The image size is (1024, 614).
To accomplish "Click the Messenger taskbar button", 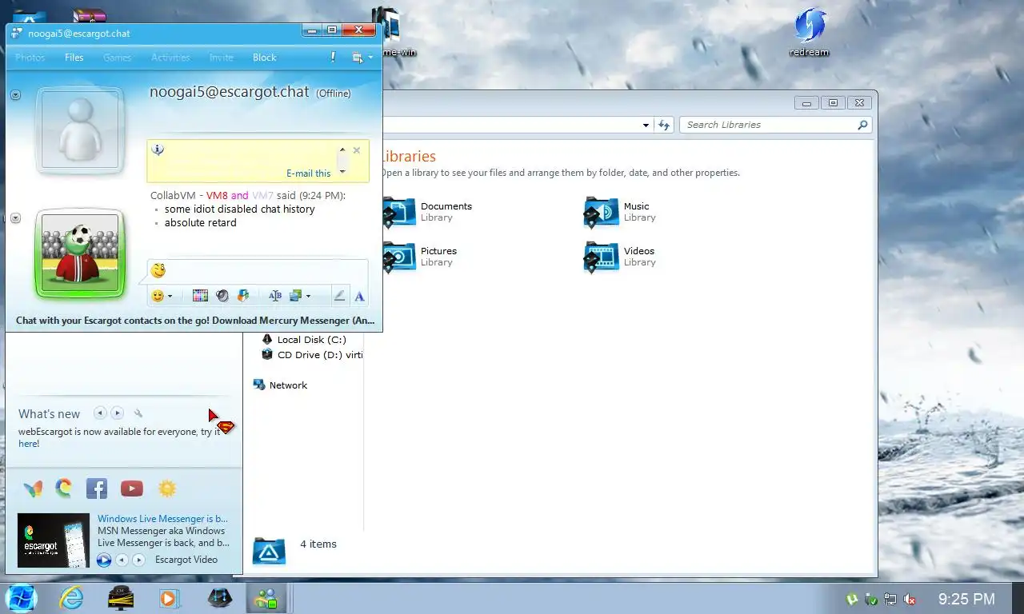I will click(x=266, y=598).
